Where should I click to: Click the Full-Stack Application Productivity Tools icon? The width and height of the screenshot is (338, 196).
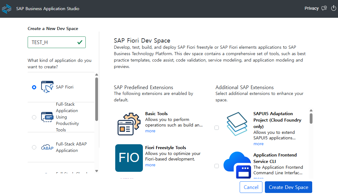pyautogui.click(x=47, y=117)
